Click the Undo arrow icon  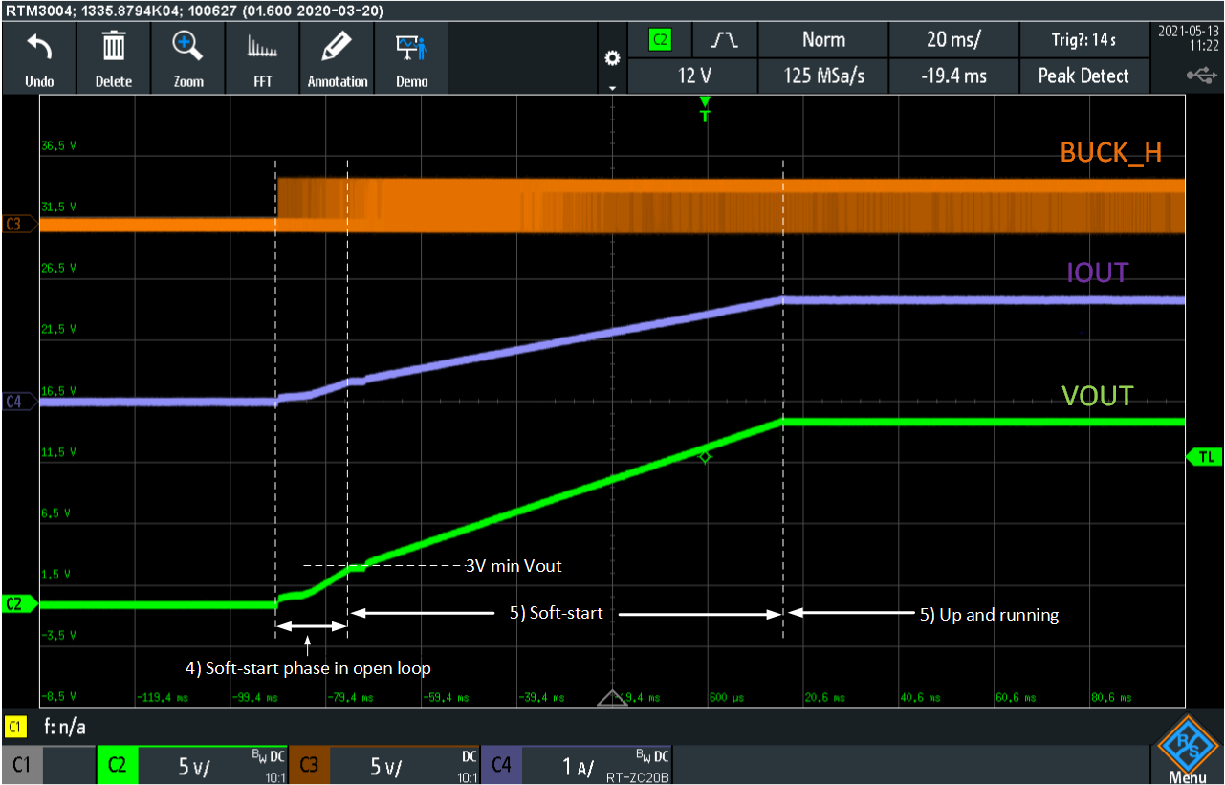pos(38,47)
